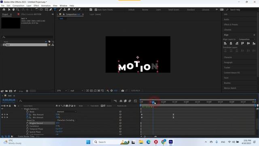This screenshot has height=146, width=259.
Task: Toggle the Auto-Open Panels checkbox
Action: coord(96,10)
